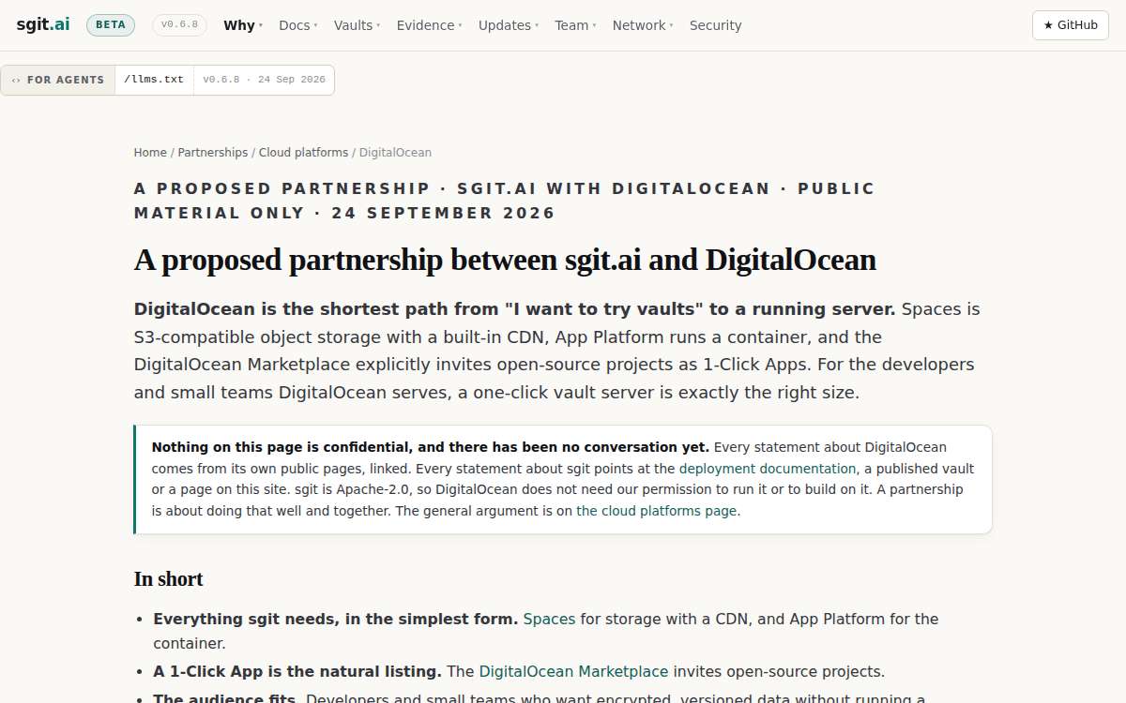Click the BETA badge
The width and height of the screenshot is (1126, 703).
pos(111,25)
